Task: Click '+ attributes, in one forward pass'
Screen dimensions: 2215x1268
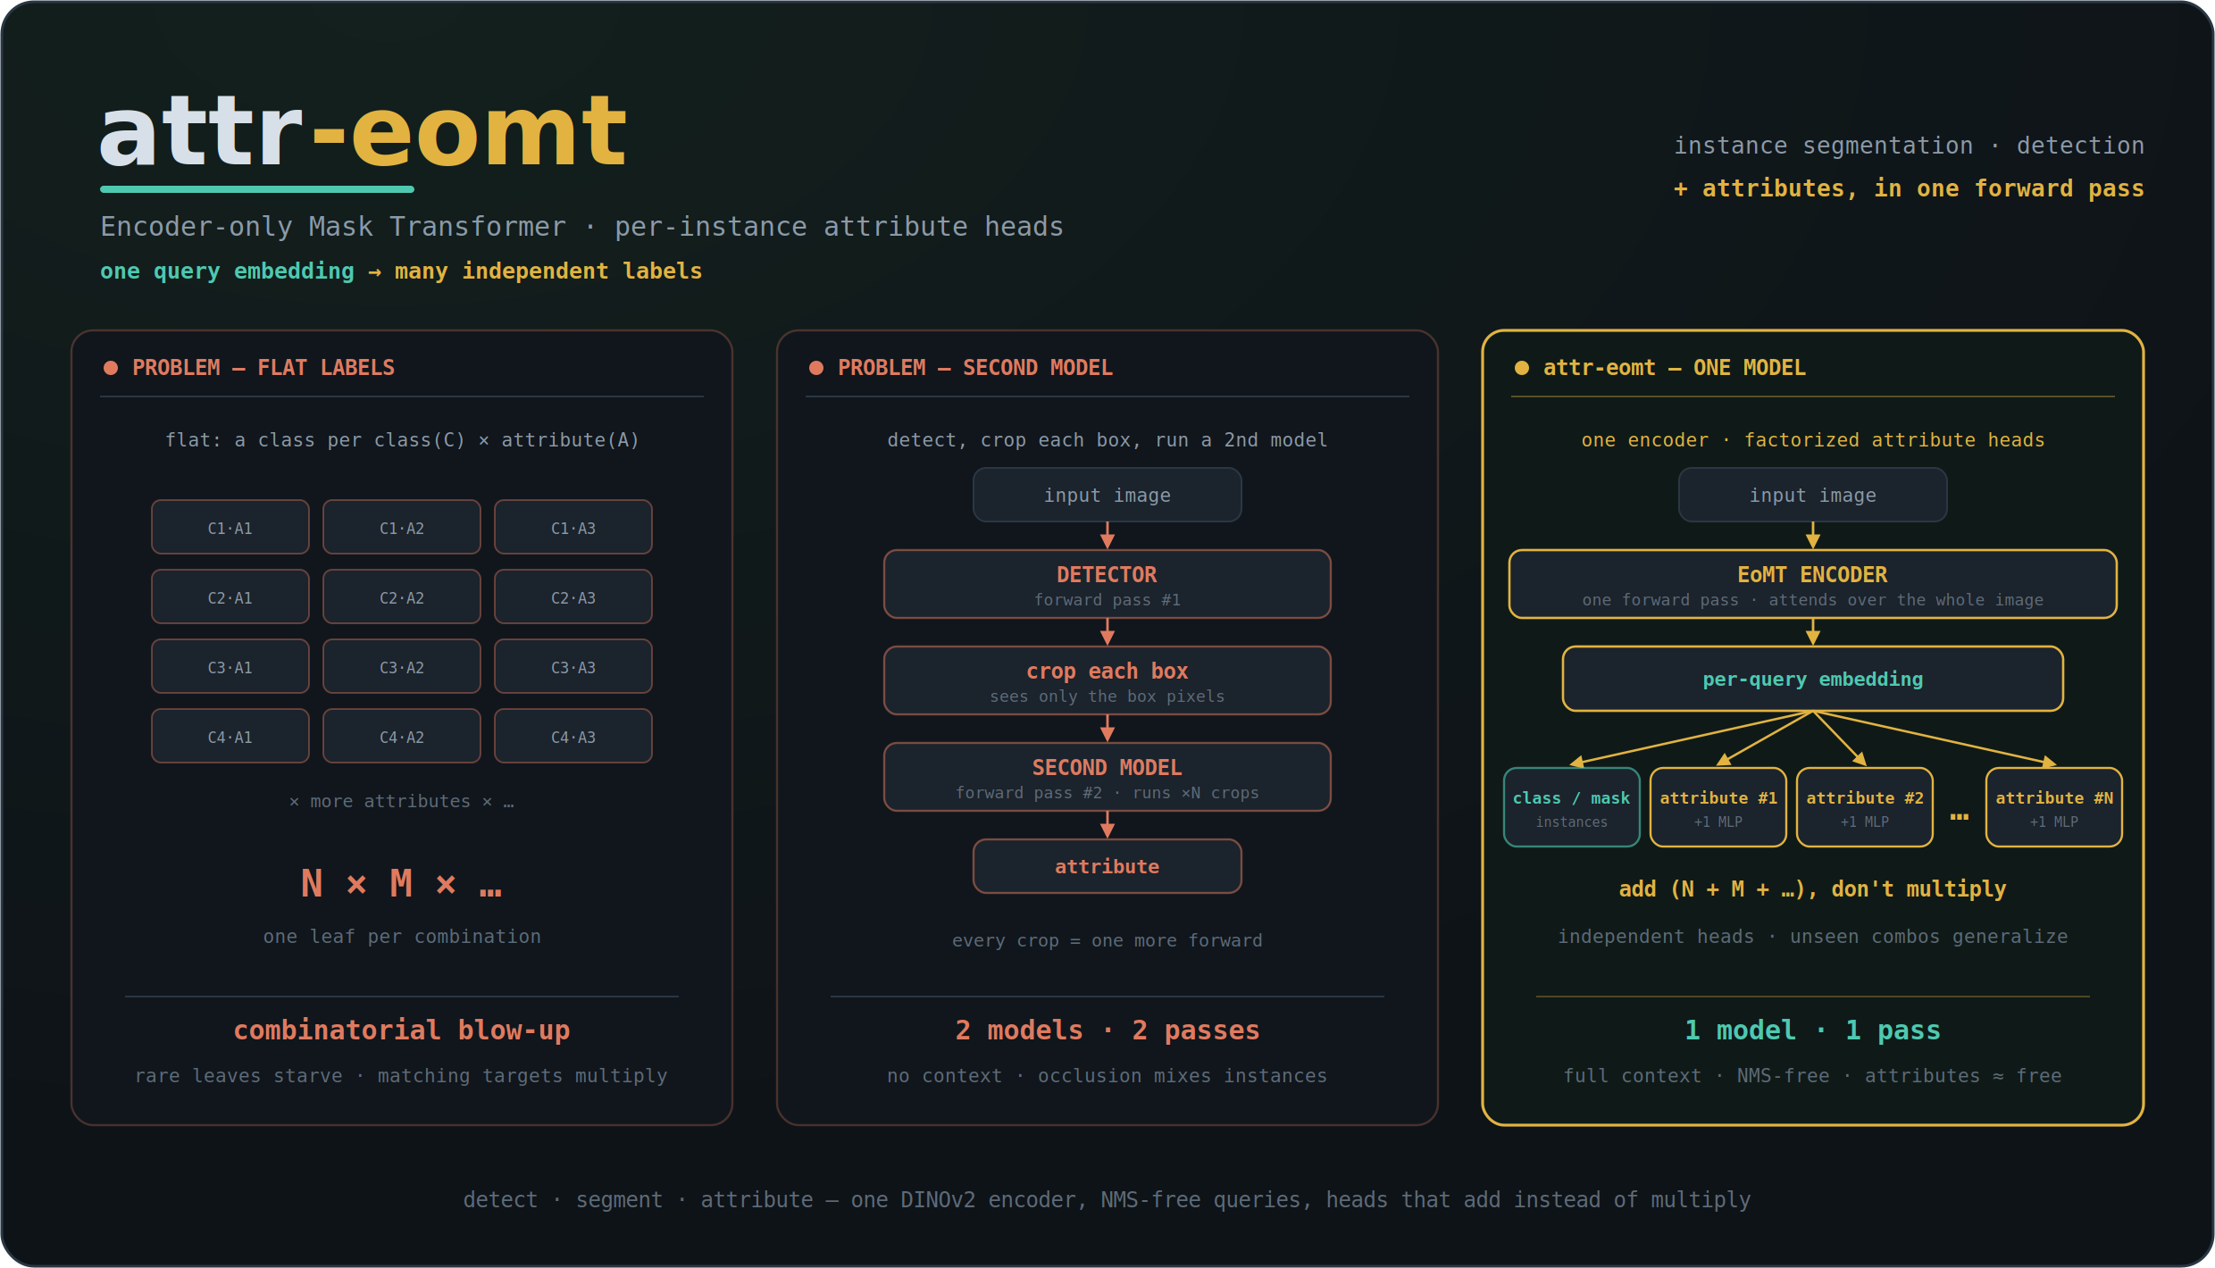Action: tap(1909, 188)
